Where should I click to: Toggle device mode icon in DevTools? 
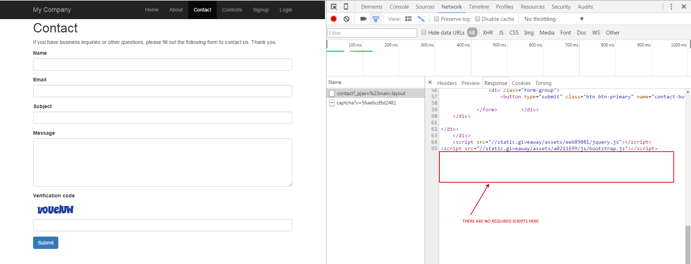point(346,6)
